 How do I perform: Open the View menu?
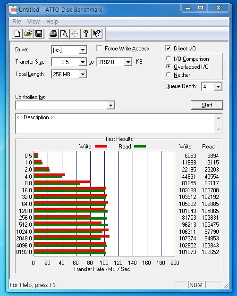34,22
